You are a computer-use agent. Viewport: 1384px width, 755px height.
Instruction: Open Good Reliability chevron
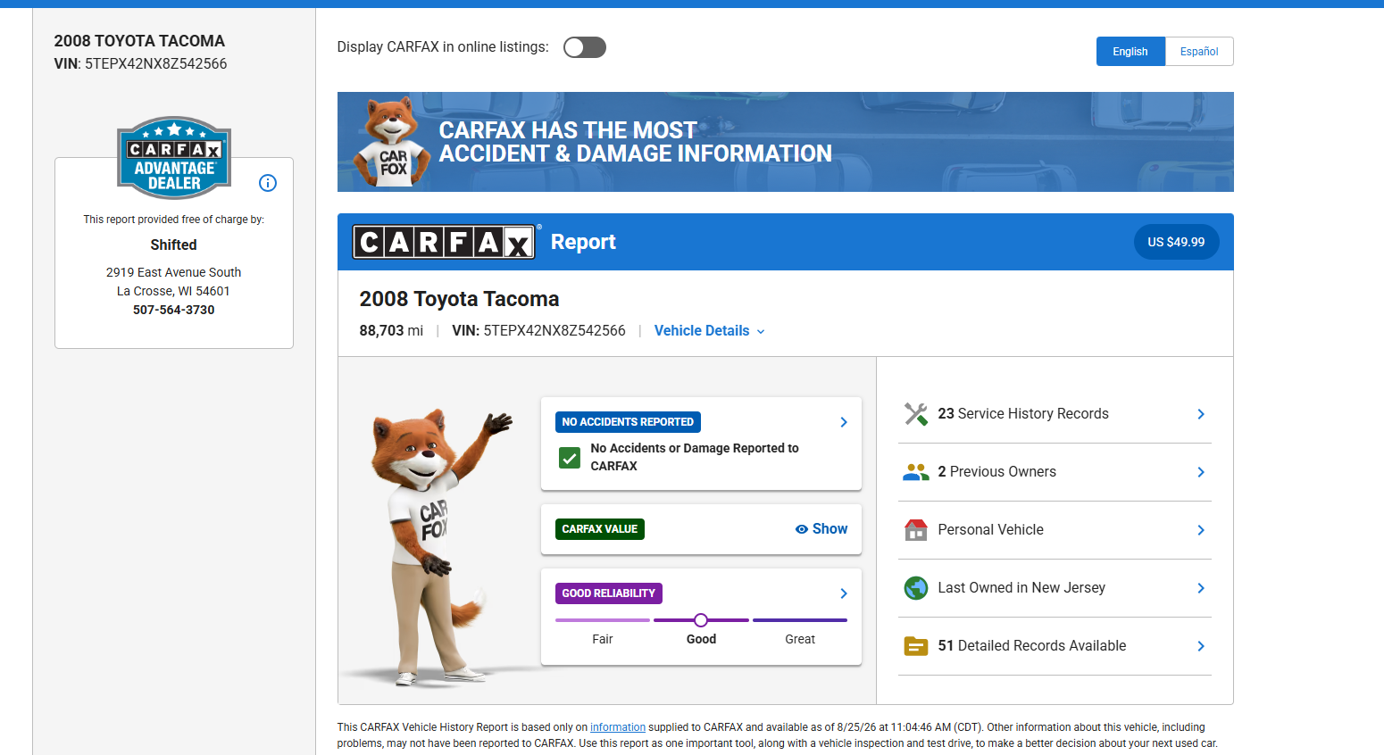pos(844,593)
